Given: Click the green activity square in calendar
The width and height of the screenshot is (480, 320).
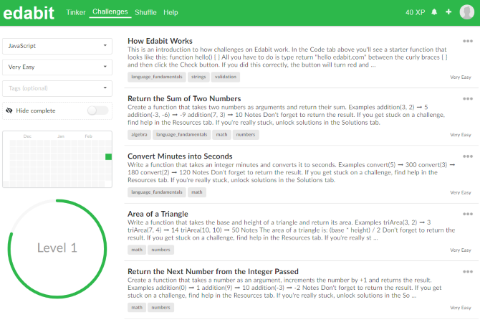Looking at the screenshot, I should [108, 157].
